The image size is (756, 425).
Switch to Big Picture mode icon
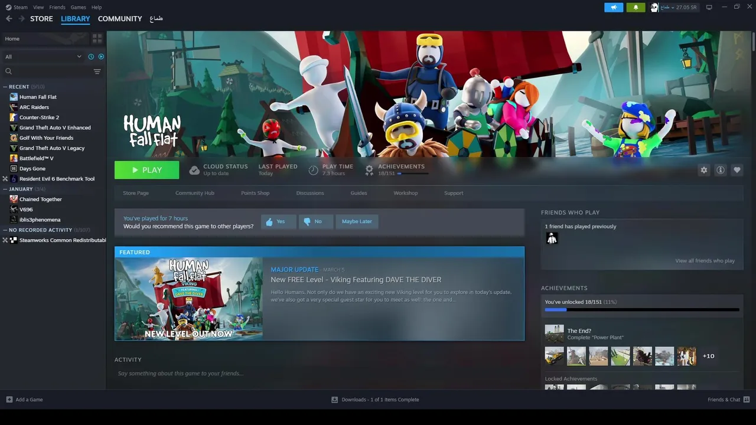point(709,7)
